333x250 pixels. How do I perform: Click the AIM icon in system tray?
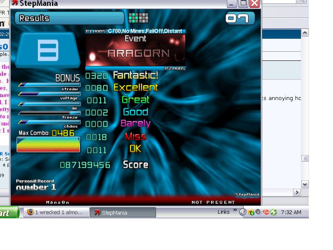[x=266, y=212]
